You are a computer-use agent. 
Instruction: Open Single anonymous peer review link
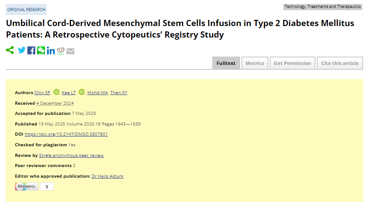coord(71,156)
